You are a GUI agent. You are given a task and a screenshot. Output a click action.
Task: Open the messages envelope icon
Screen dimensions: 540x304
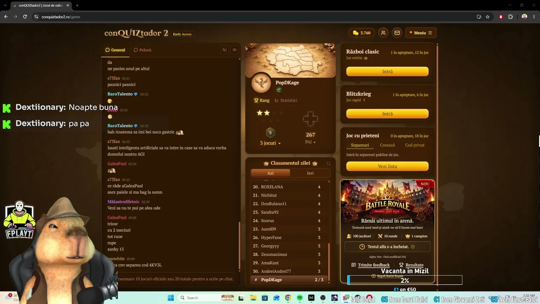coord(397,33)
